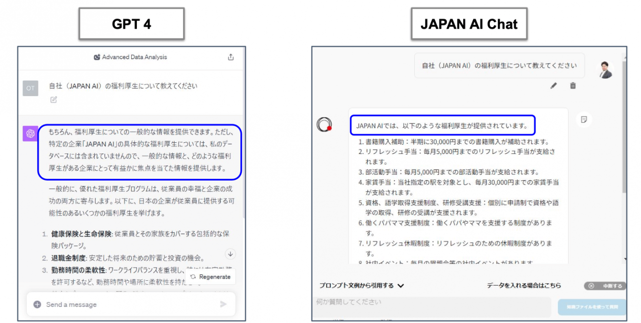Click the Regenerate button

pos(210,276)
